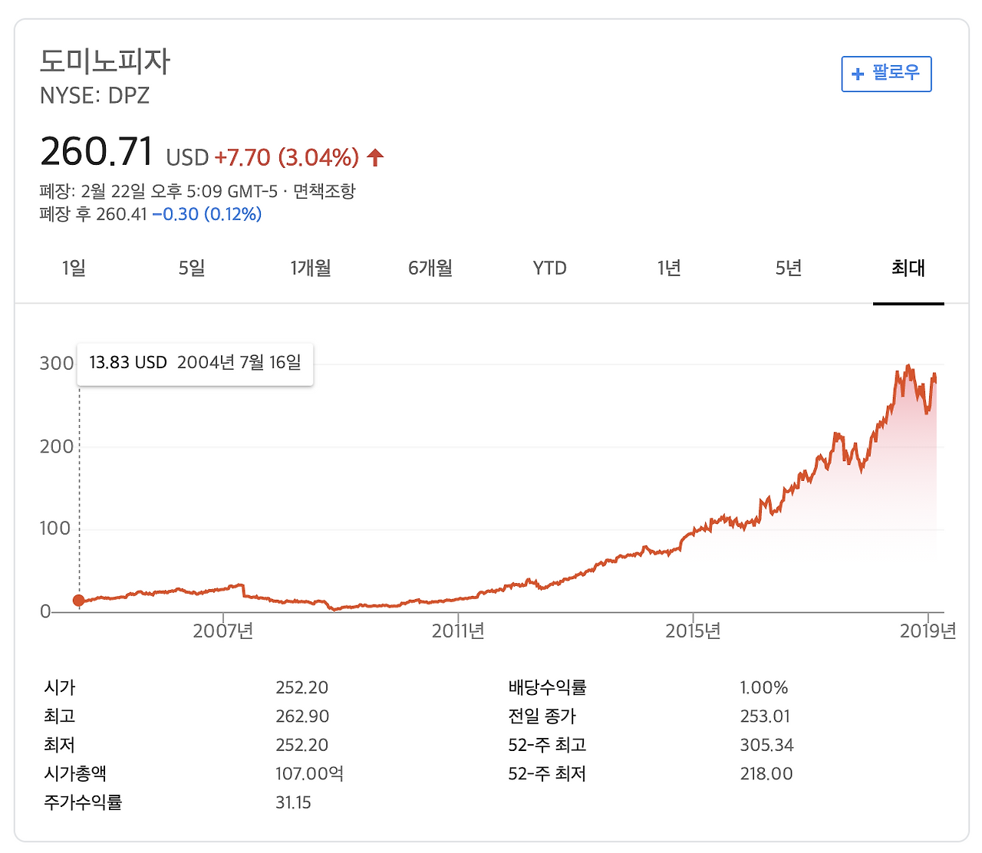Click the red upward arrow price indicator
This screenshot has width=982, height=853.
point(374,156)
